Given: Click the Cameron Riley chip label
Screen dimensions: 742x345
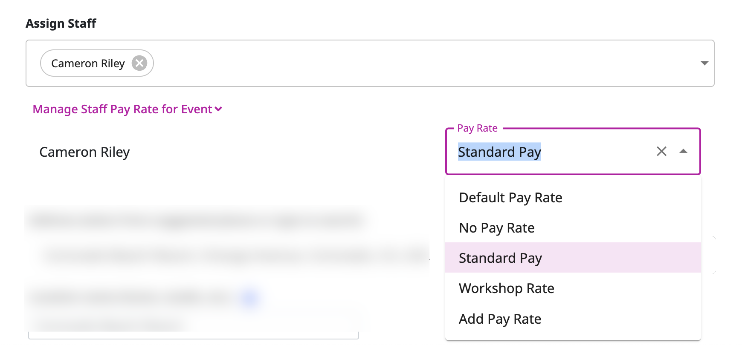Looking at the screenshot, I should (x=88, y=63).
